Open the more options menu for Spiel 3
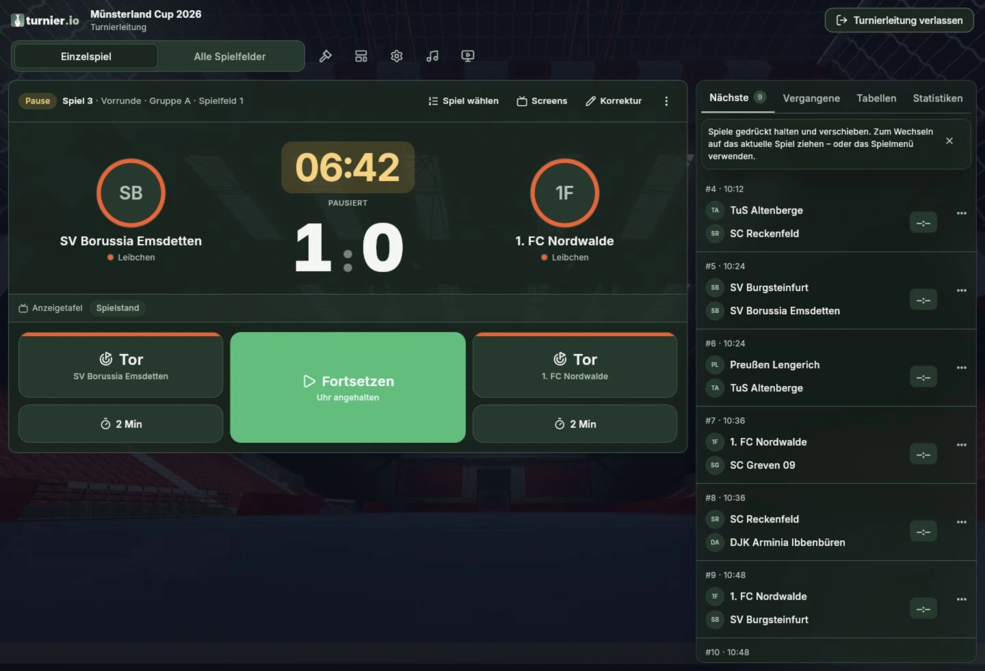Screen dimensions: 985x671 [x=666, y=101]
